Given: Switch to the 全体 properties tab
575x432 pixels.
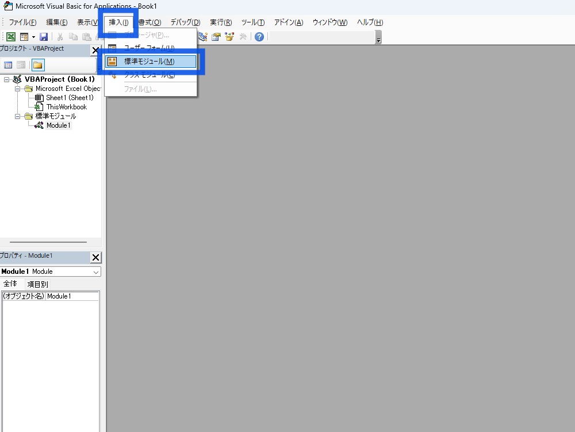Looking at the screenshot, I should click(10, 284).
